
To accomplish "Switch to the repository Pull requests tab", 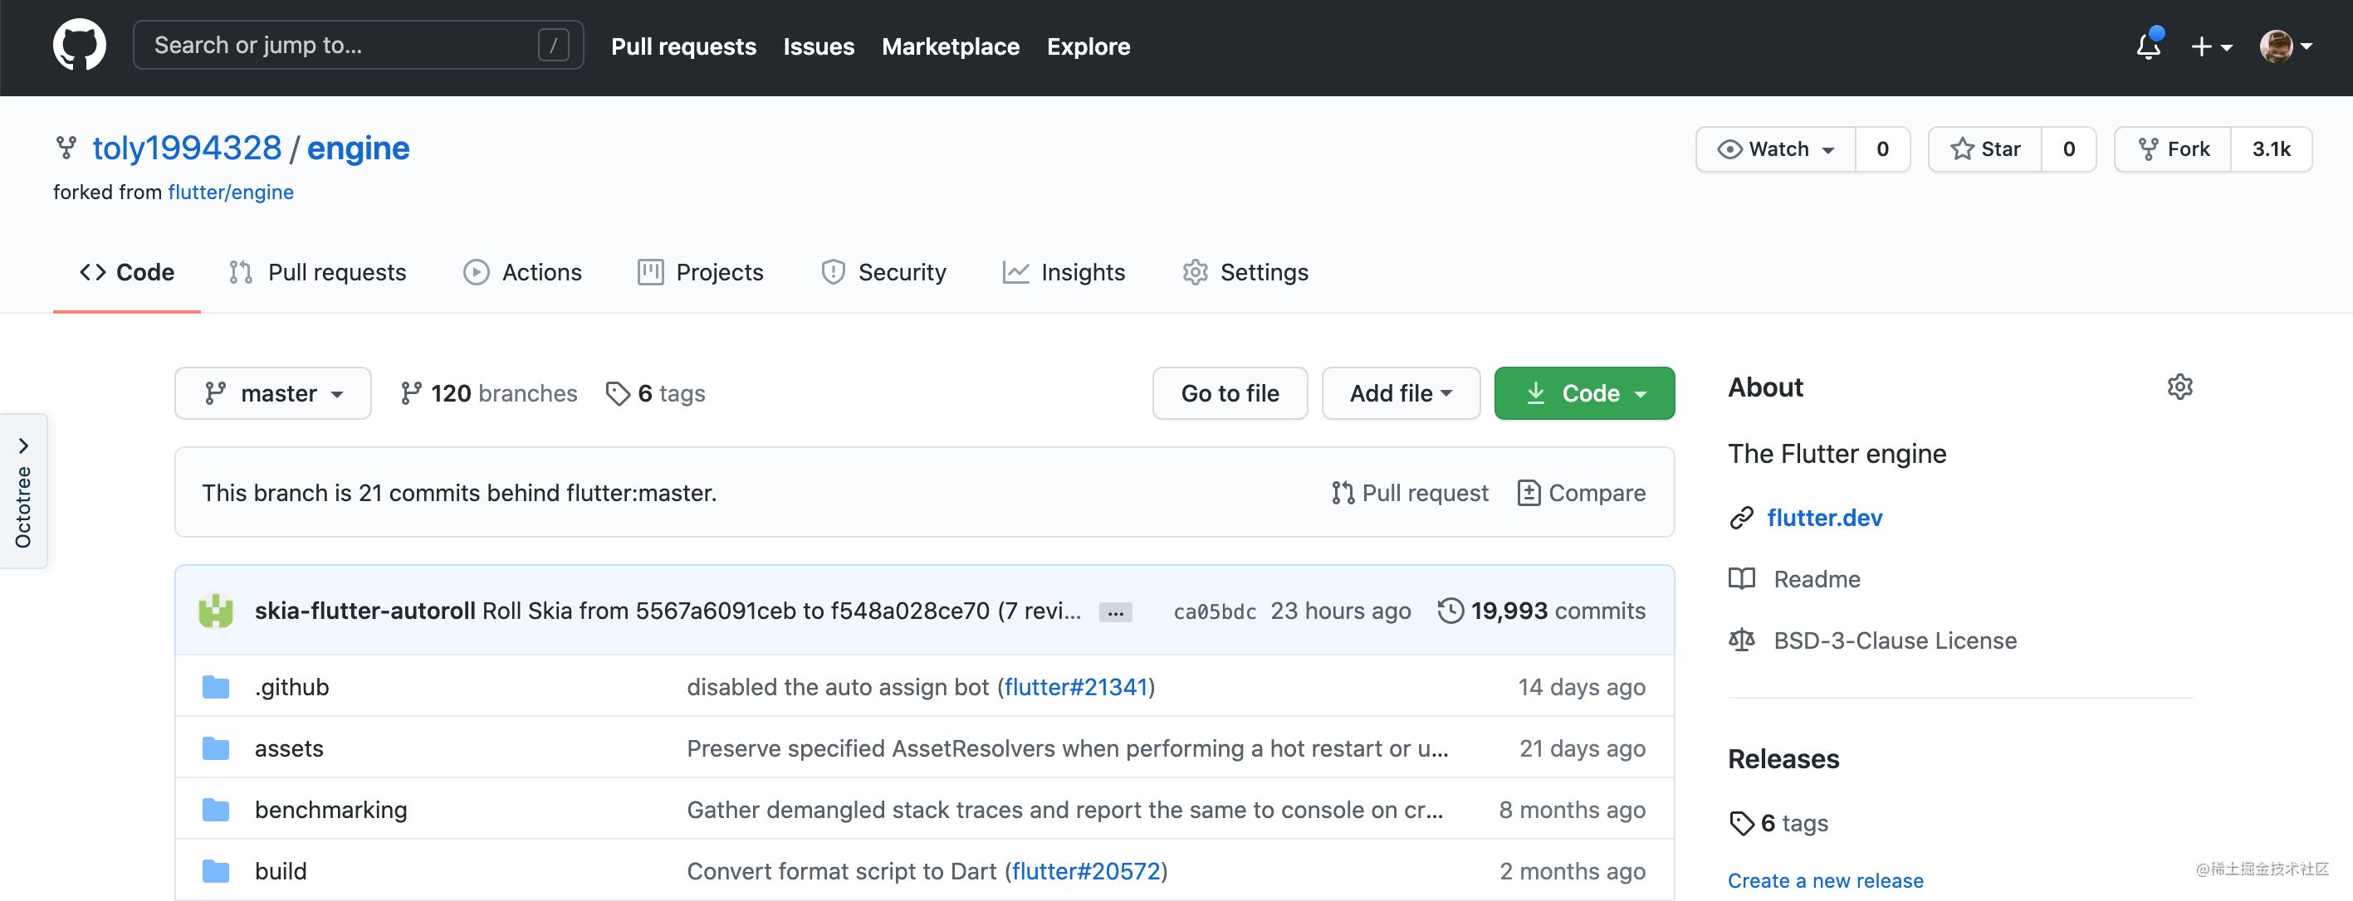I will [x=318, y=272].
